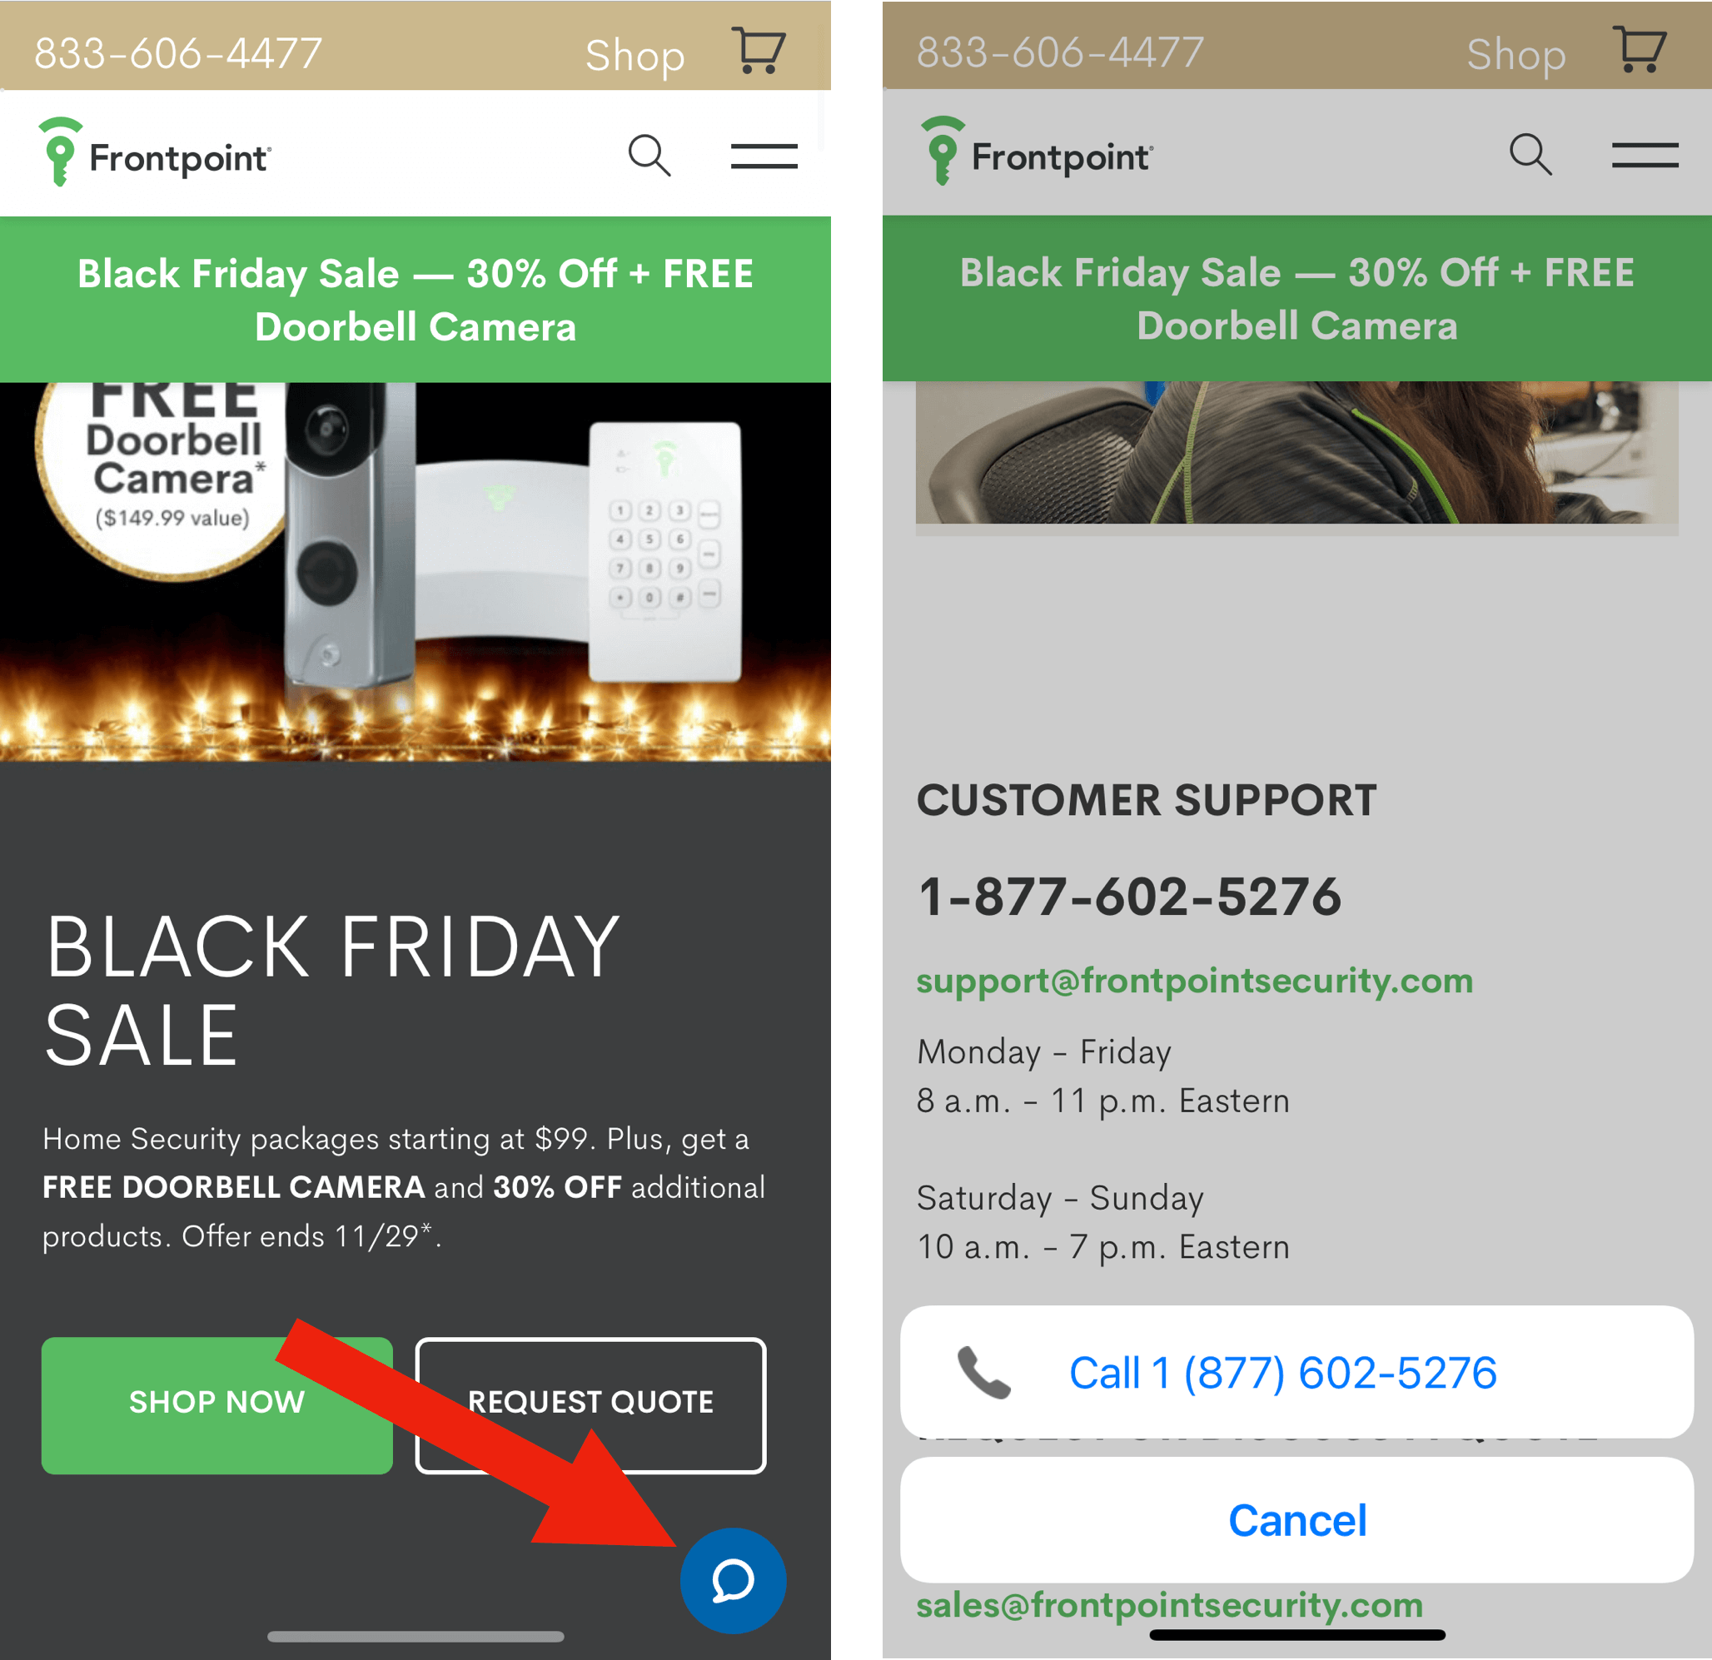
Task: Click the search magnifier in right screen
Action: (x=1530, y=155)
